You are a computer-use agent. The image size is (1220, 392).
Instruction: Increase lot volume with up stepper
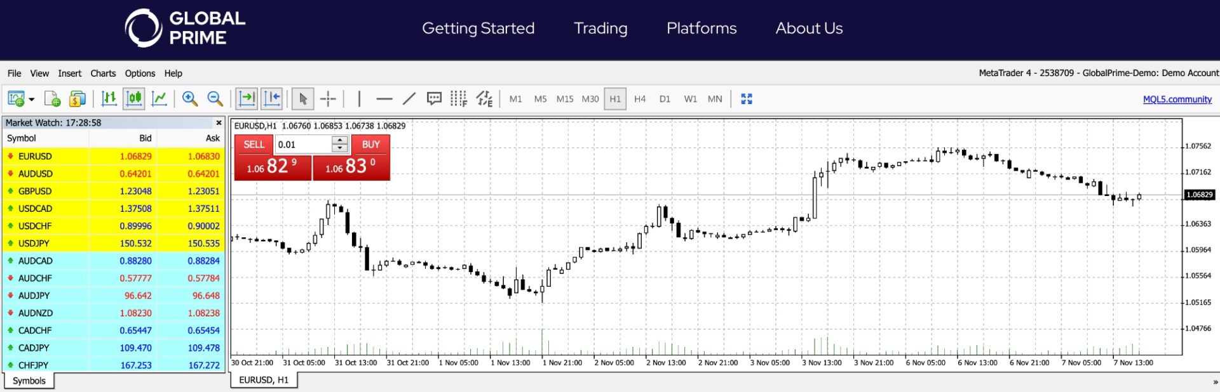pos(340,140)
